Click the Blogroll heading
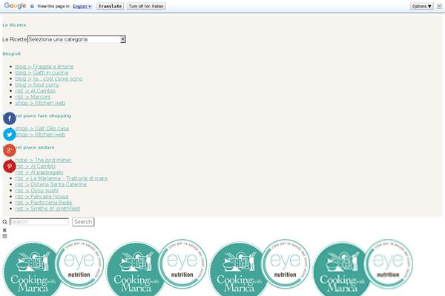Viewport: 445px width, 296px height. [12, 54]
